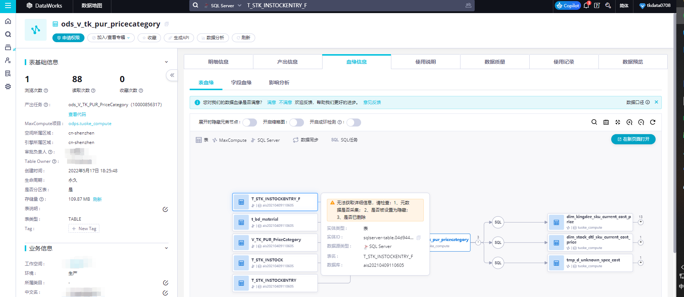The image size is (684, 297).
Task: Click the gear settings icon in left sidebar
Action: 8,87
